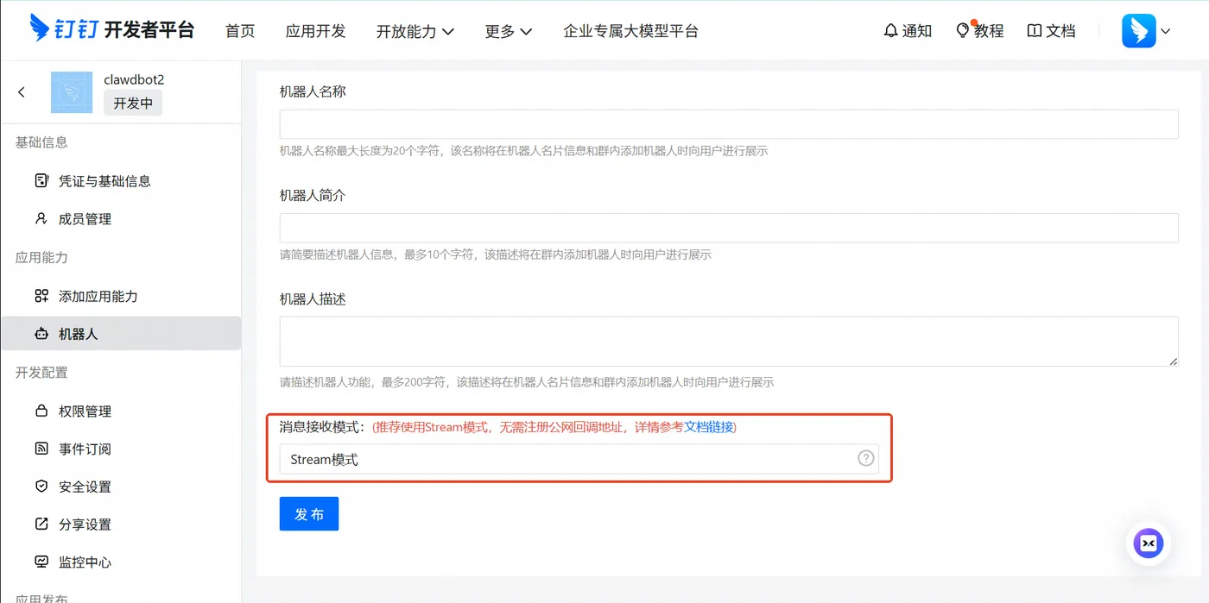Open the floating assistant chat icon

[x=1149, y=543]
